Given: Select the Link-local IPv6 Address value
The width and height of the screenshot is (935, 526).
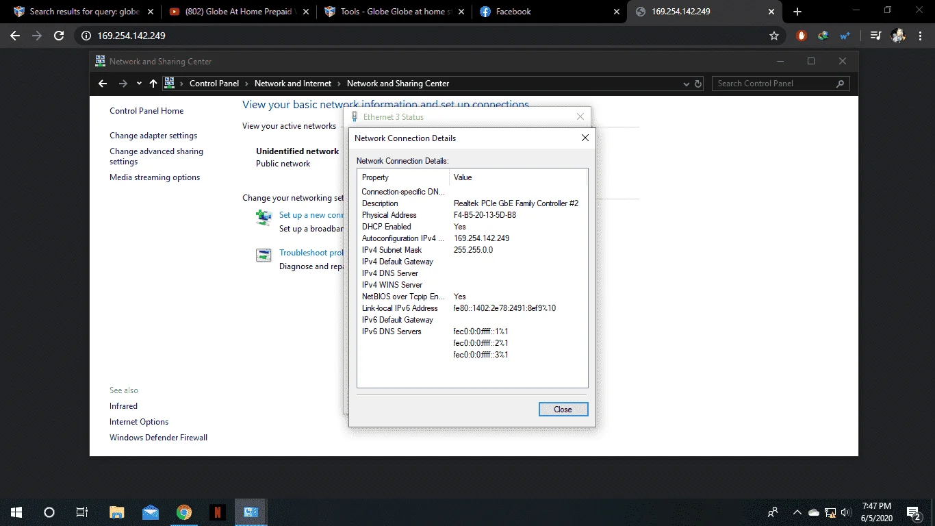Looking at the screenshot, I should tap(504, 308).
